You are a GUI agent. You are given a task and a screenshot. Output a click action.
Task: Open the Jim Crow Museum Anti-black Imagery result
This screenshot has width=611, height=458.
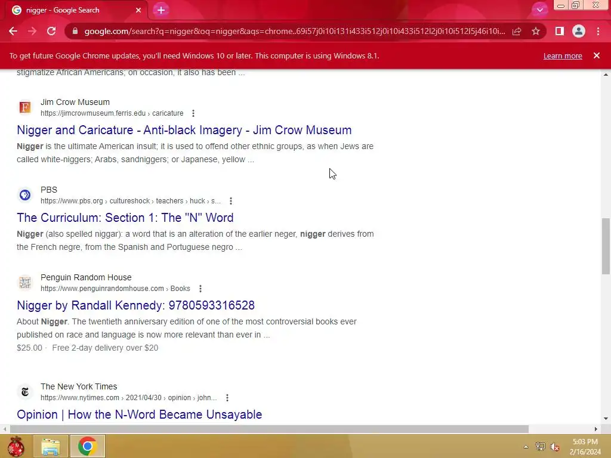[x=184, y=130]
